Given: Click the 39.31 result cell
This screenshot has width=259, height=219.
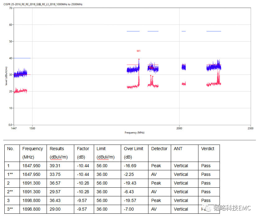Looking at the screenshot, I should (55, 166).
